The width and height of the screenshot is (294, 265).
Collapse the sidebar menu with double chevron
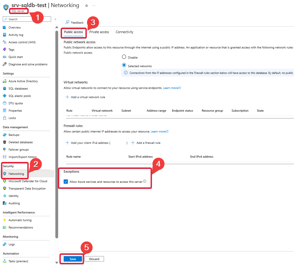tap(55, 19)
